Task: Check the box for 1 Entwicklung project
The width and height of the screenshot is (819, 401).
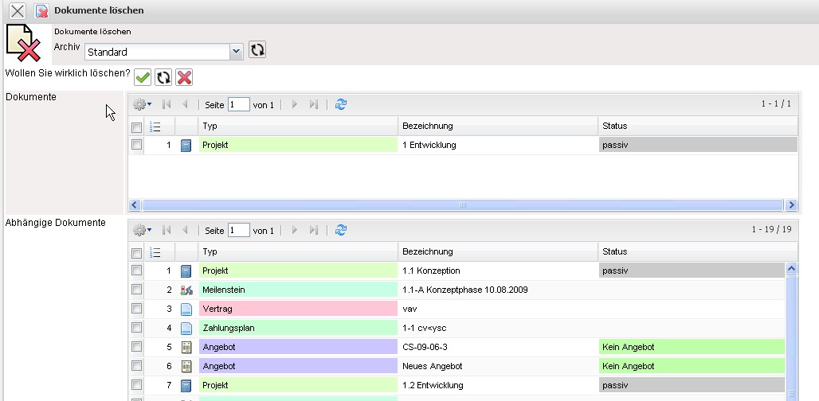Action: pyautogui.click(x=136, y=145)
